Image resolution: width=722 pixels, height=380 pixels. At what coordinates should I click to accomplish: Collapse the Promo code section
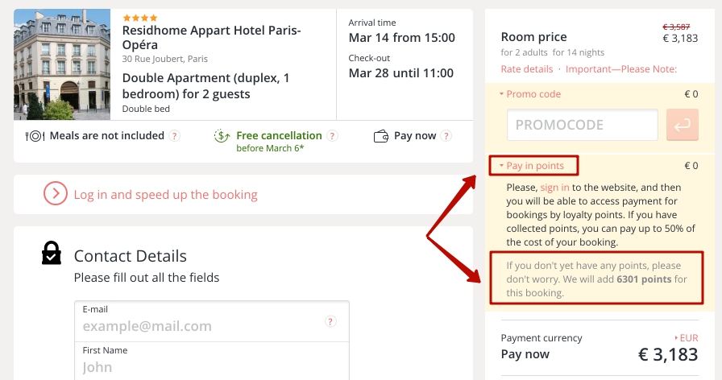click(x=530, y=94)
